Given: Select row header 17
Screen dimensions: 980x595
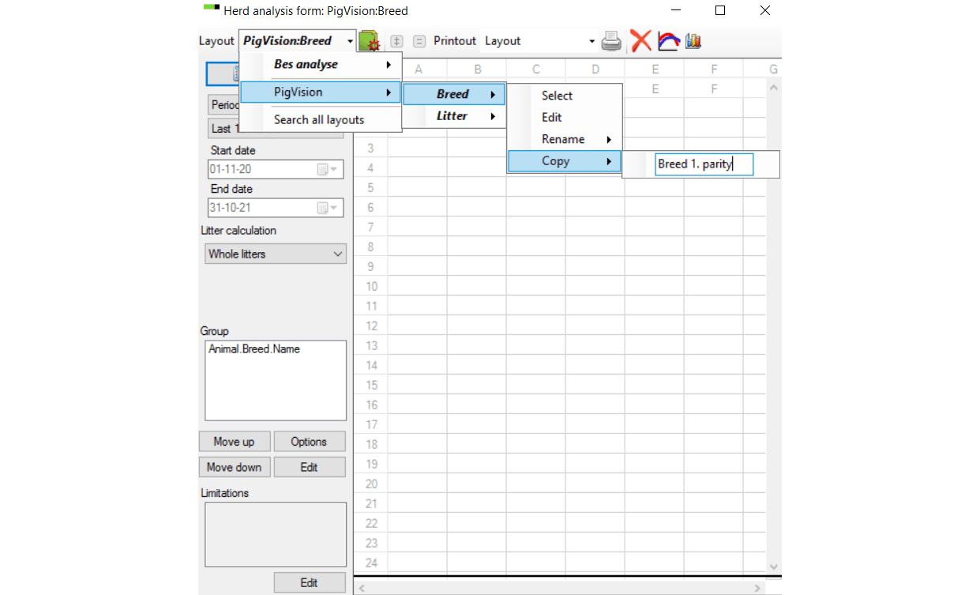Looking at the screenshot, I should tap(371, 425).
